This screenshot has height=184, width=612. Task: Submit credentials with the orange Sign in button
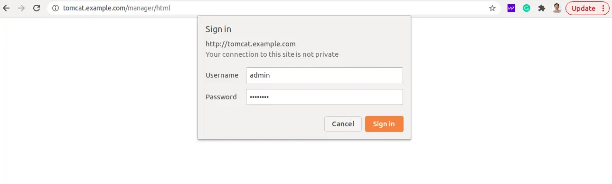[384, 124]
